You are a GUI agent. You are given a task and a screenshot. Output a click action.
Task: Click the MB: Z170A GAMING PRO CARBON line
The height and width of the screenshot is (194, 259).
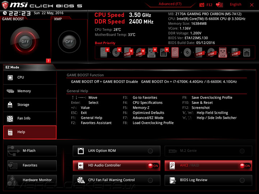[x=205, y=14]
